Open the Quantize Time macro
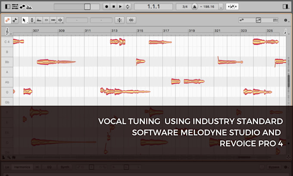This screenshot has width=293, height=176. pos(131,20)
